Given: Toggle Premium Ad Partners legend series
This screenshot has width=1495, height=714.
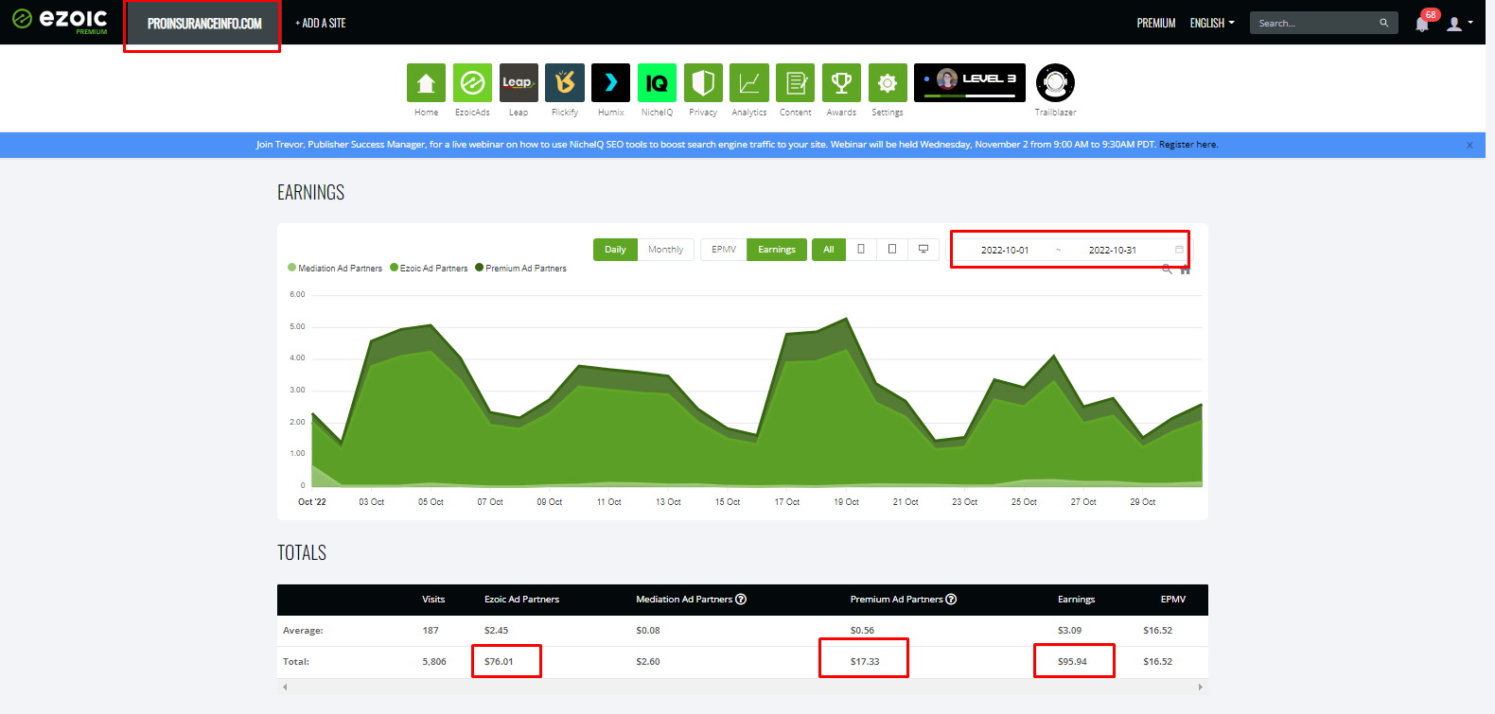Looking at the screenshot, I should tap(521, 268).
